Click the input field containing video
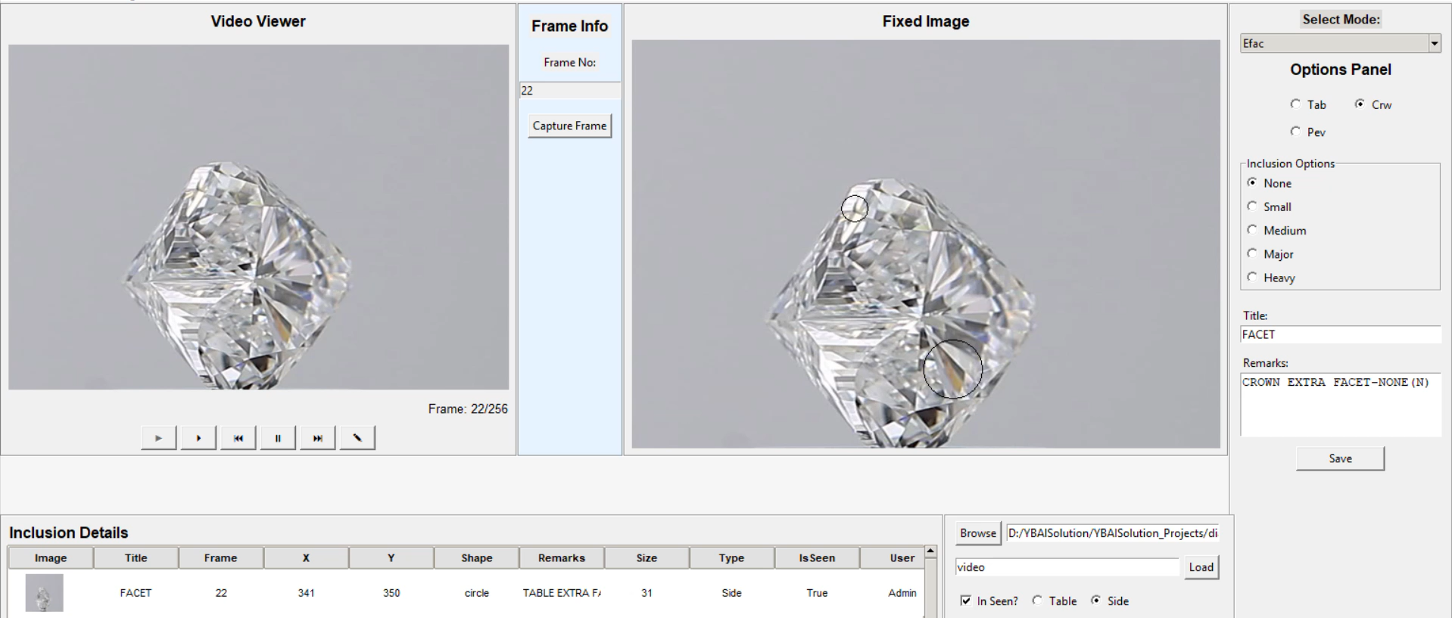The image size is (1452, 618). tap(1067, 567)
